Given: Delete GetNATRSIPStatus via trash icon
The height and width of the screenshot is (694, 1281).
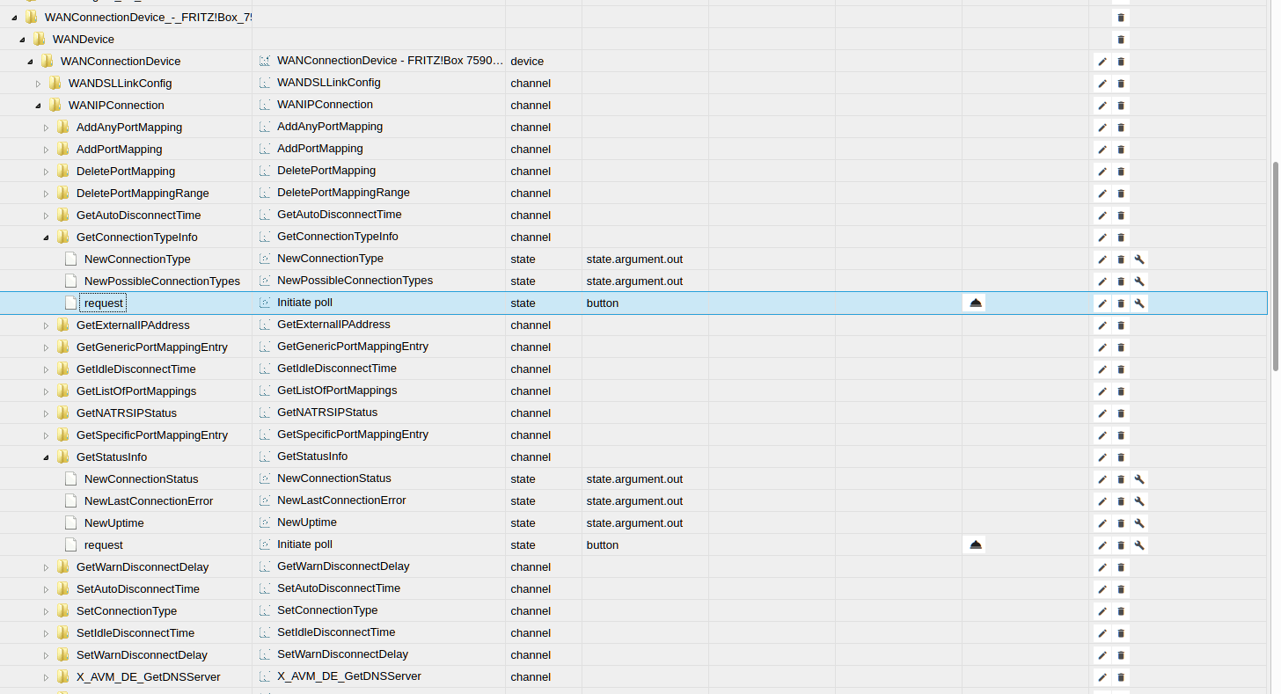Looking at the screenshot, I should pyautogui.click(x=1121, y=413).
